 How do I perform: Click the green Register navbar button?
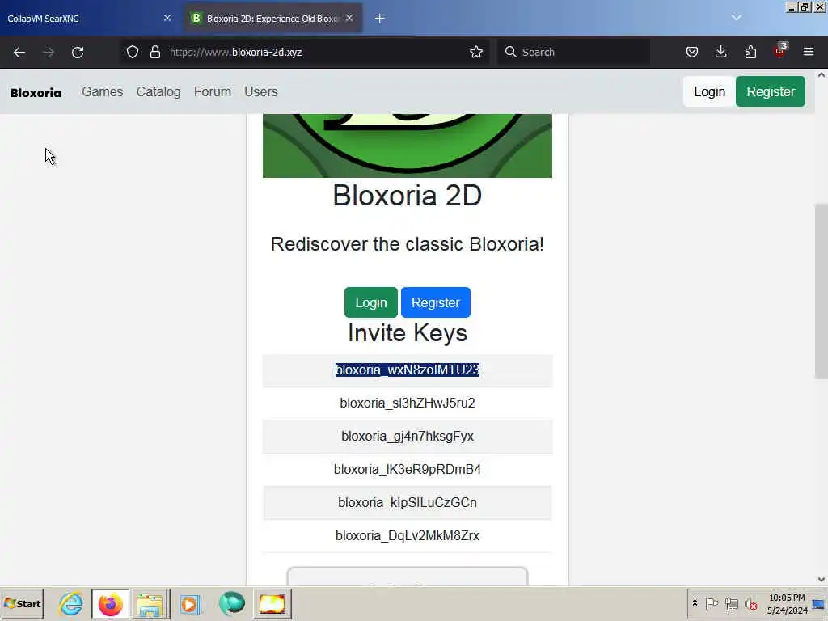coord(771,91)
